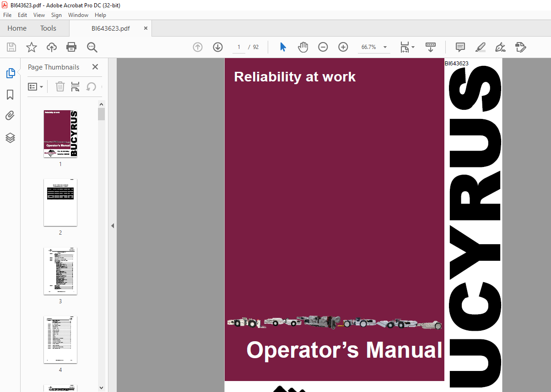Screen dimensions: 551x392
Task: Activate the Selection arrow tool
Action: (283, 47)
